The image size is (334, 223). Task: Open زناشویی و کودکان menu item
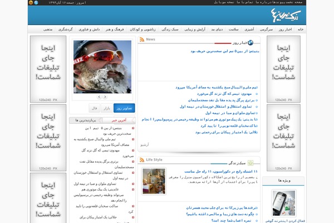[x=143, y=30]
